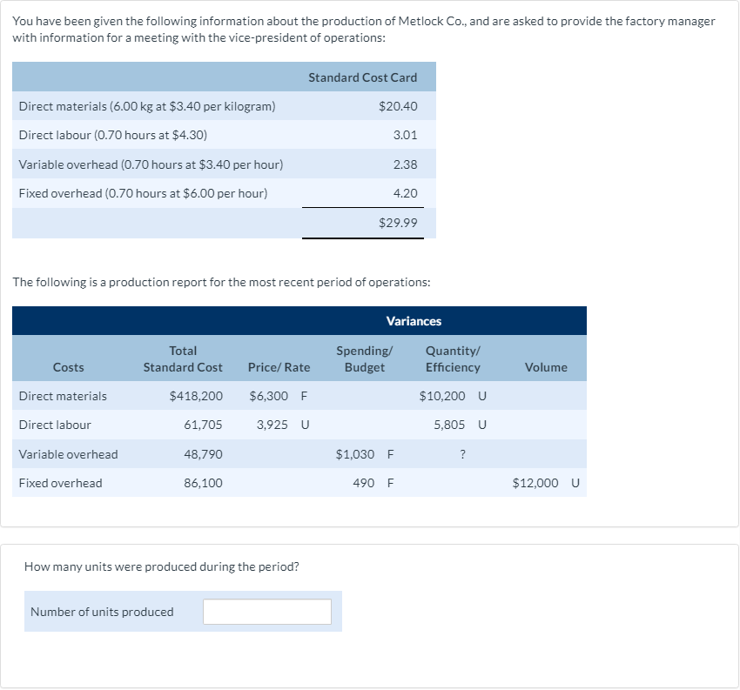Select the 86,100 fixed overhead standard cost
Image resolution: width=740 pixels, height=690 pixels.
203,484
